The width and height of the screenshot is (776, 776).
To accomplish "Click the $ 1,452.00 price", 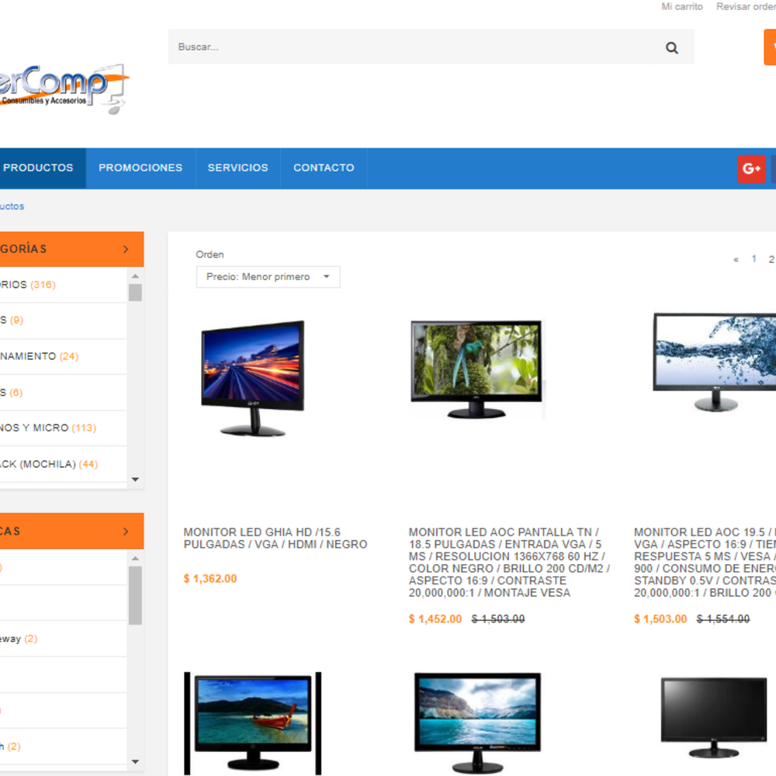I will pos(435,619).
